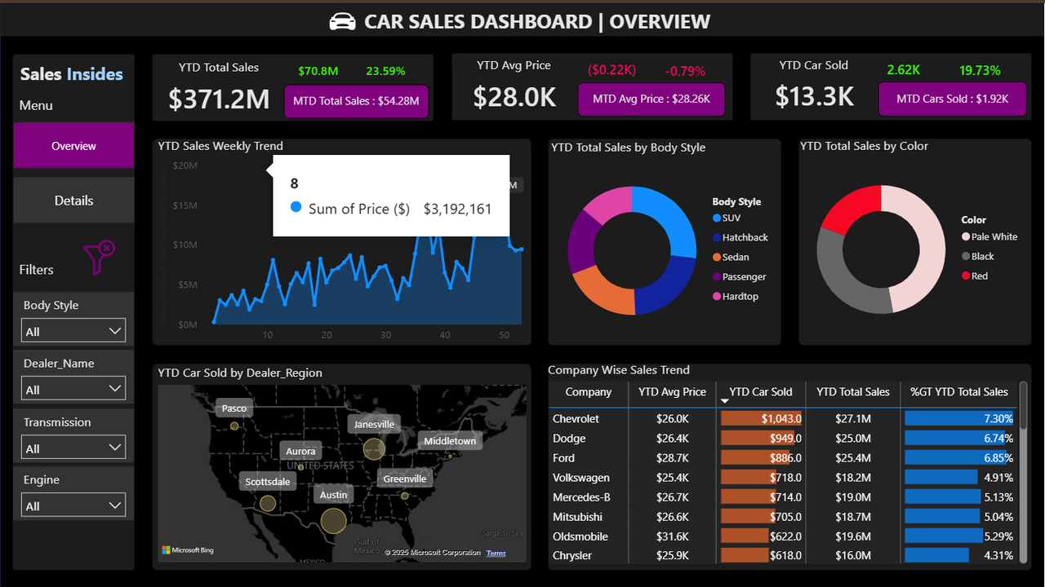
Task: Select the Sedan legend dot
Action: (x=716, y=257)
